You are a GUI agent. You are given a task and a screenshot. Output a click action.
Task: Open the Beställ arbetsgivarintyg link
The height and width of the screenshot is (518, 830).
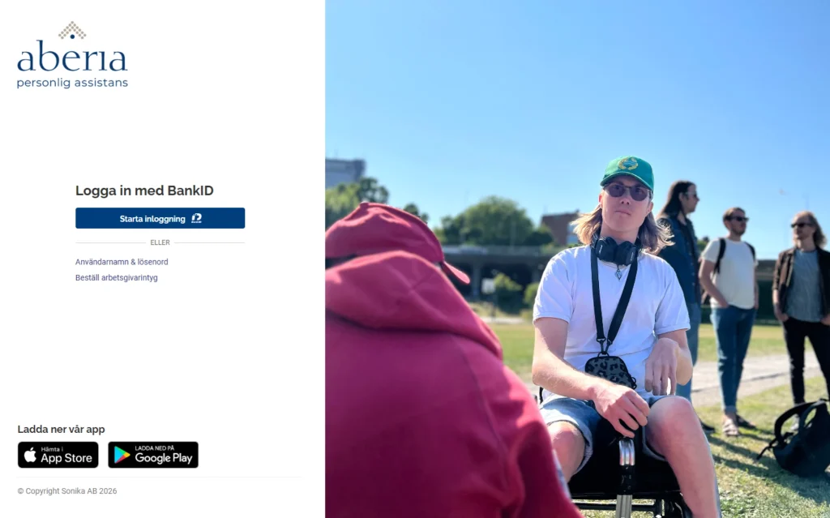click(117, 277)
